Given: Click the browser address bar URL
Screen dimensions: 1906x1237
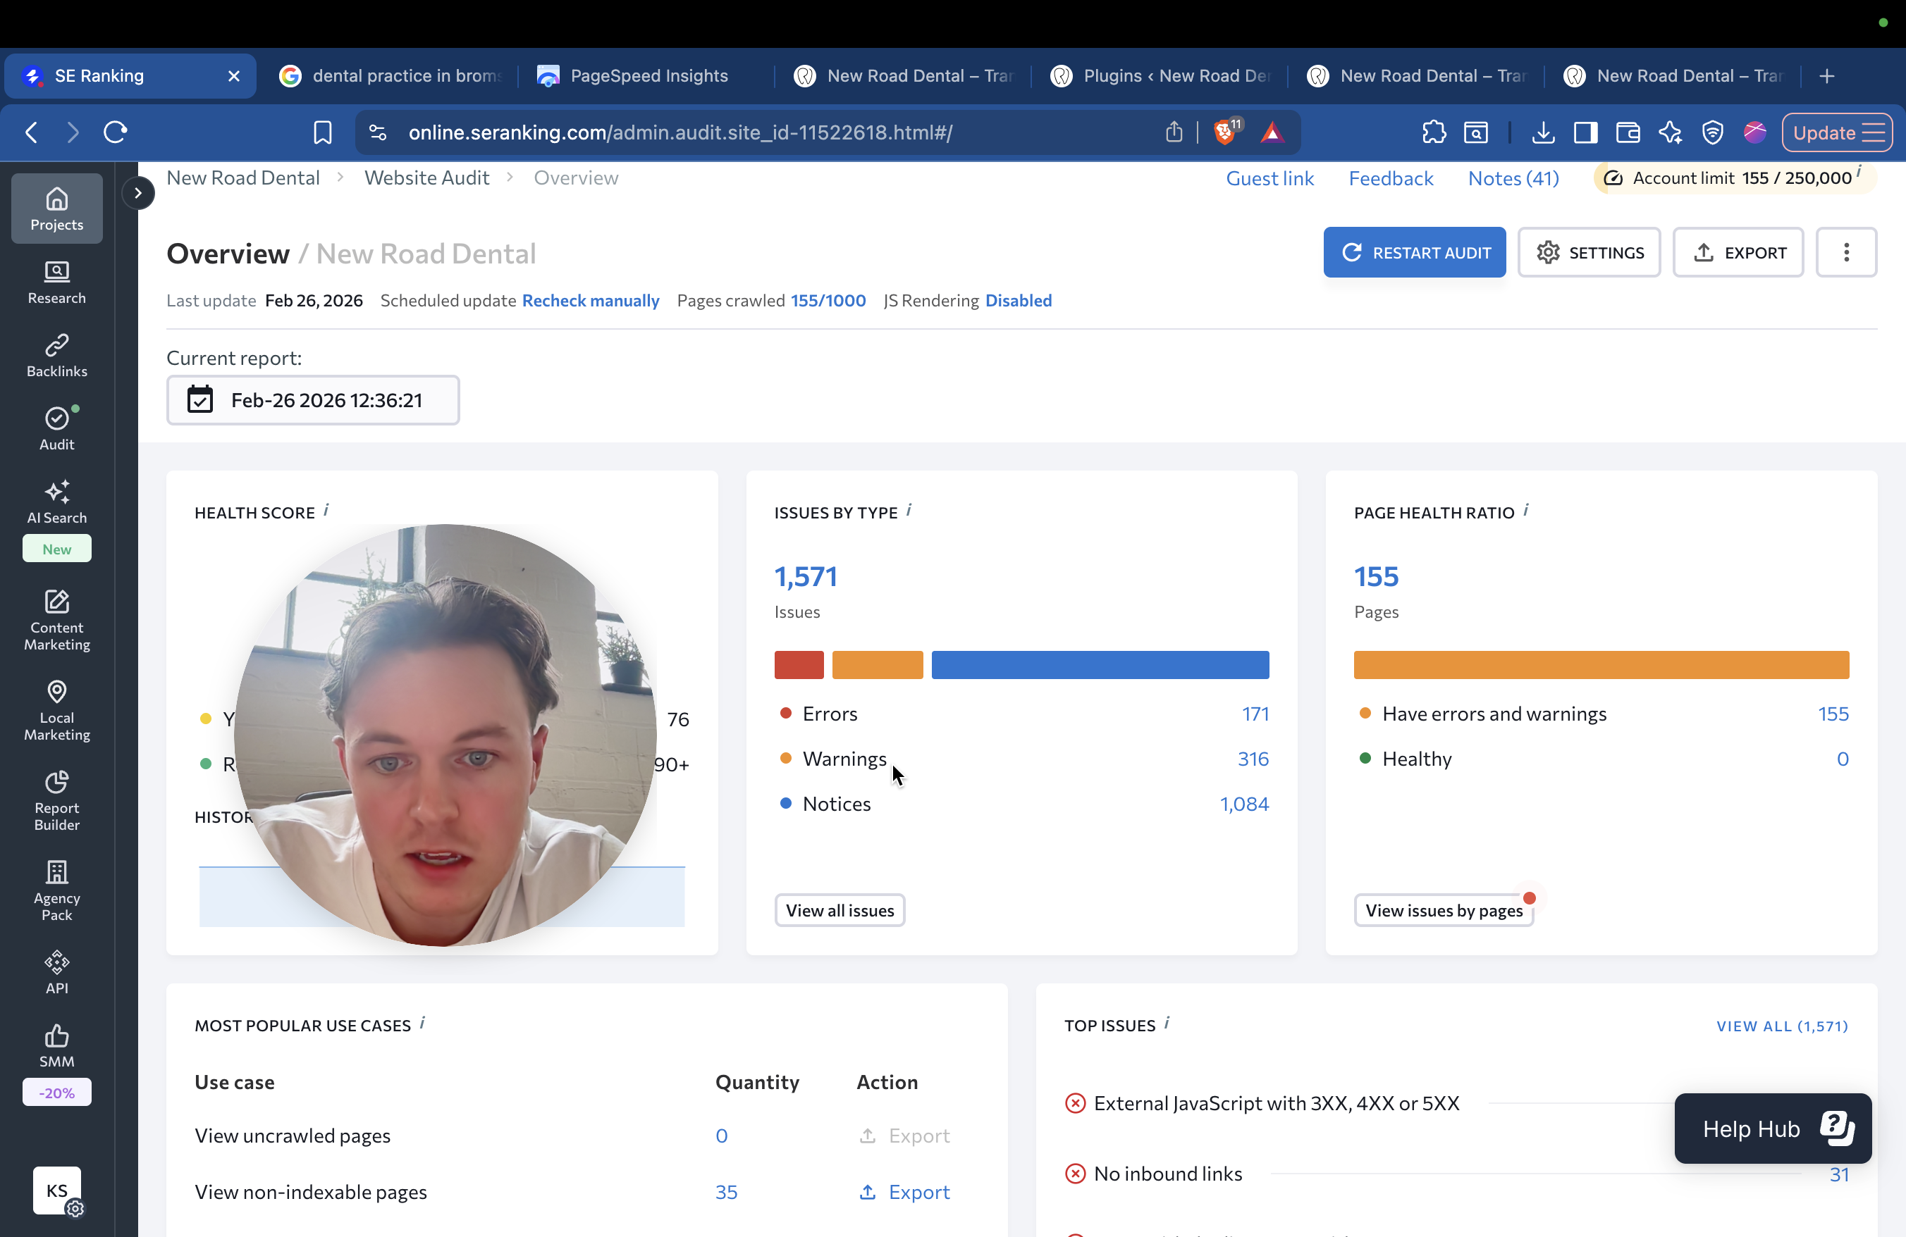Looking at the screenshot, I should [x=679, y=132].
